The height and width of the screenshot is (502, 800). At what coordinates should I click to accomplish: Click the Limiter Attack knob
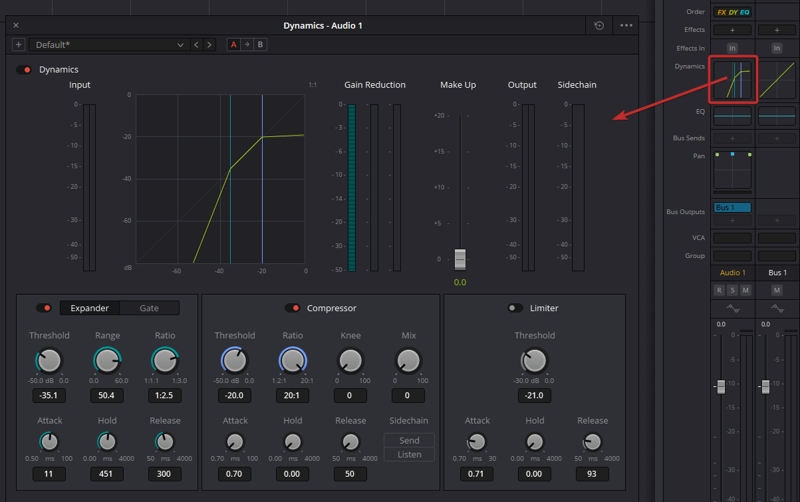(x=477, y=441)
